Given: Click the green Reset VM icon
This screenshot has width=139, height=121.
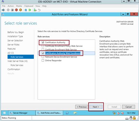Looking at the screenshot, I should [x=30, y=10].
